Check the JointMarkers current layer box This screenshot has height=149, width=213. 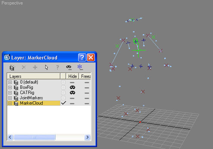click(x=63, y=98)
